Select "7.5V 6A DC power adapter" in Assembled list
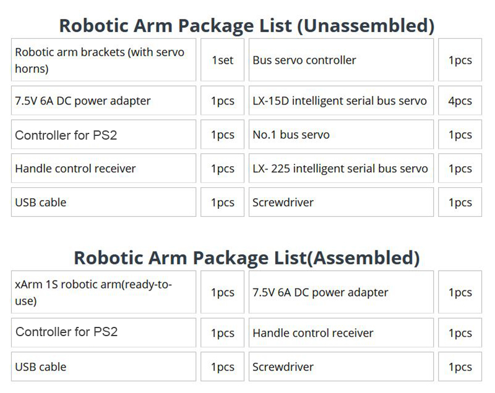 click(341, 292)
